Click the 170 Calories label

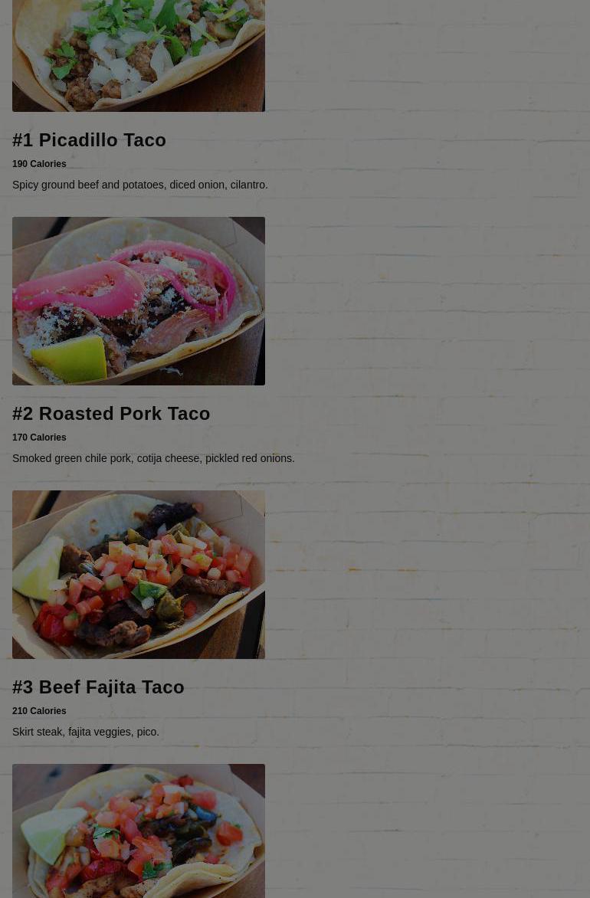click(x=39, y=438)
